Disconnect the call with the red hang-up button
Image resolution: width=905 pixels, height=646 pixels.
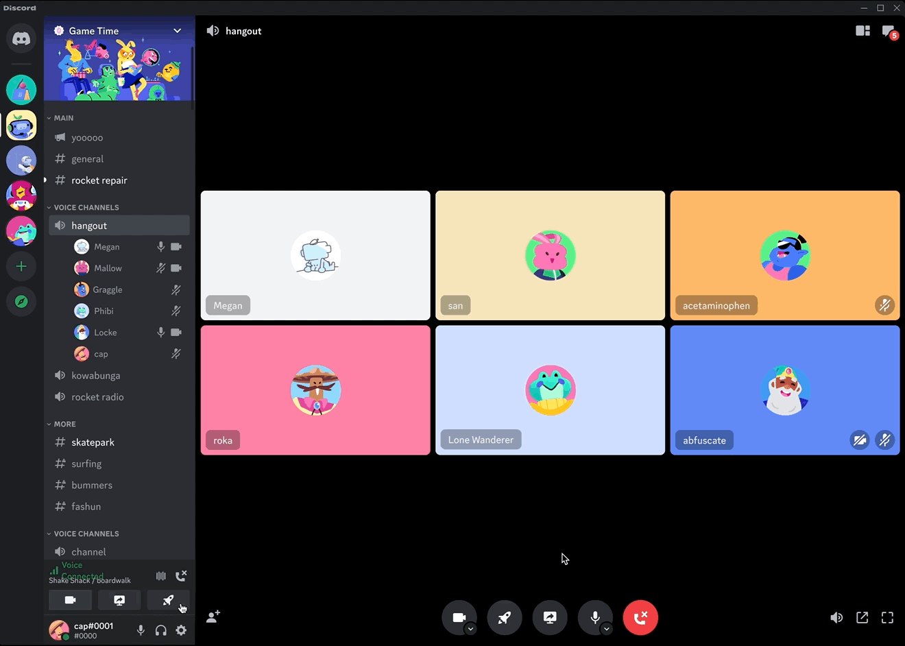640,617
